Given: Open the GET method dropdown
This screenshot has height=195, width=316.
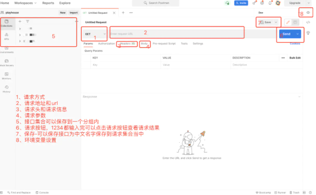Looking at the screenshot, I should pyautogui.click(x=95, y=34).
